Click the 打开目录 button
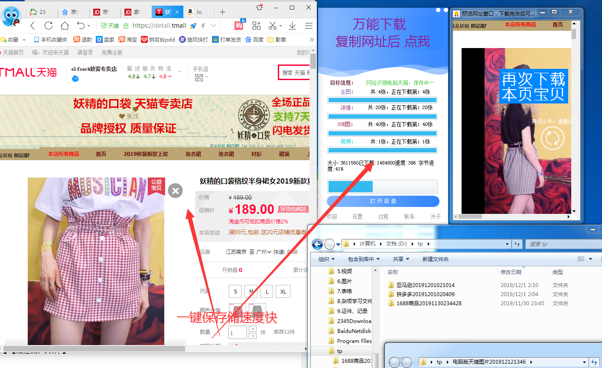602x368 pixels. 383,201
